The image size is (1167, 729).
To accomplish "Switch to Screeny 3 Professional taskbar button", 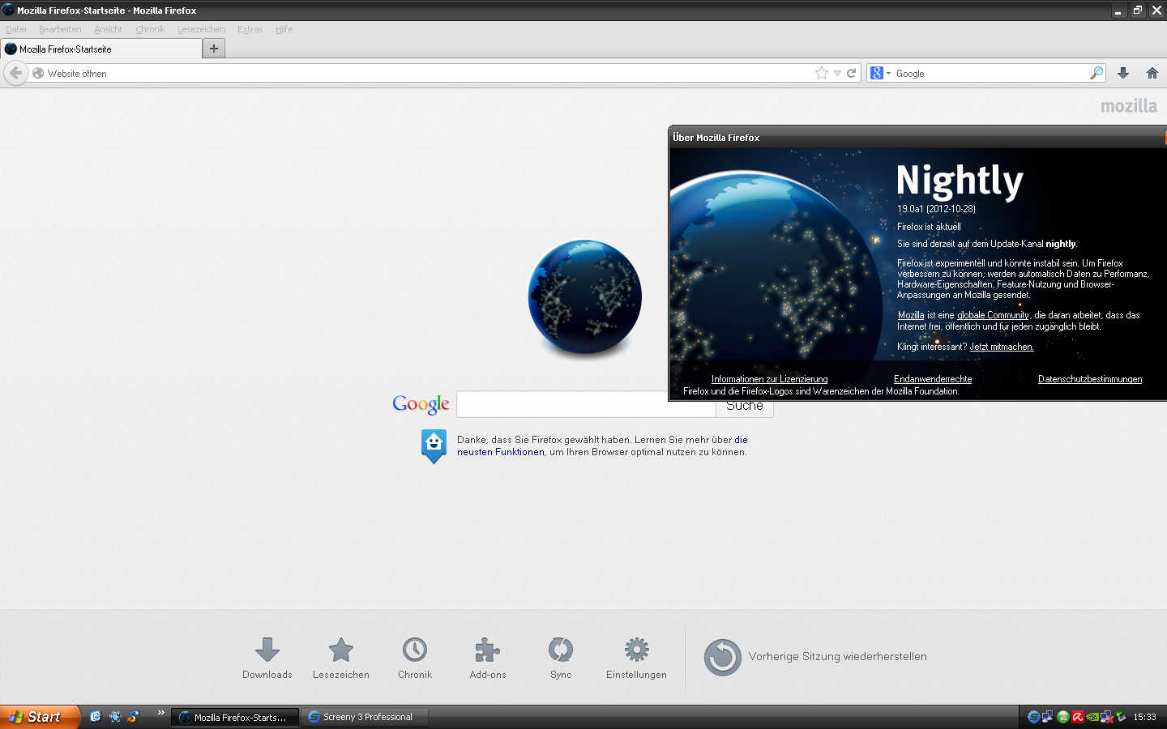I will pos(364,717).
